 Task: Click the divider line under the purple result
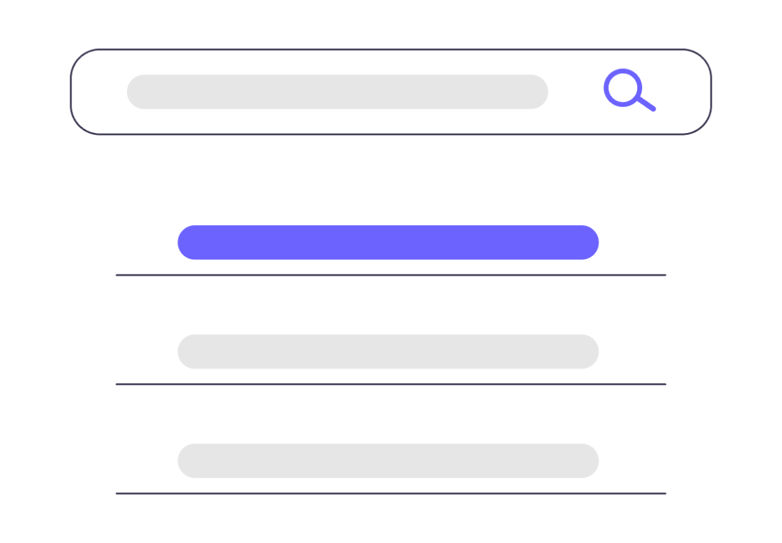(x=391, y=275)
